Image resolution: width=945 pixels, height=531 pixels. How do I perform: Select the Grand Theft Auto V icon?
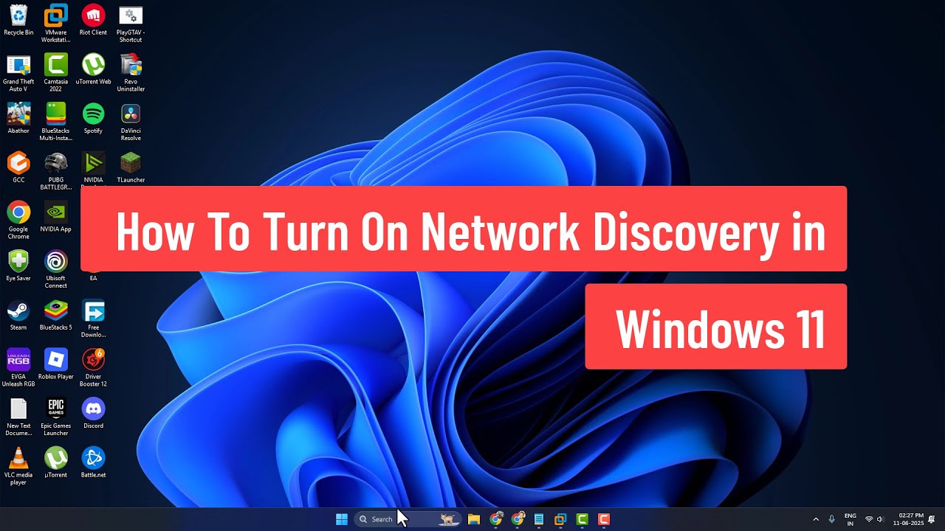point(18,72)
